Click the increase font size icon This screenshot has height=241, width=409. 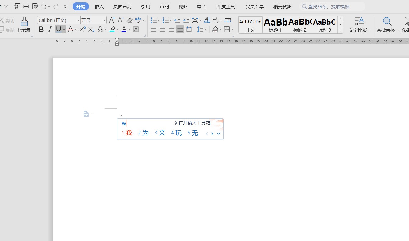point(112,20)
